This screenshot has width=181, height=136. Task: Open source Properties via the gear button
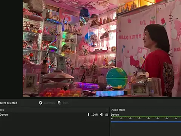pyautogui.click(x=47, y=103)
